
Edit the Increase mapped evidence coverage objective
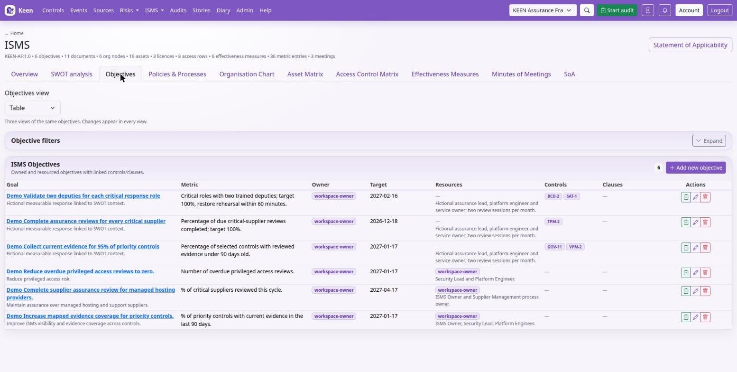click(x=696, y=317)
